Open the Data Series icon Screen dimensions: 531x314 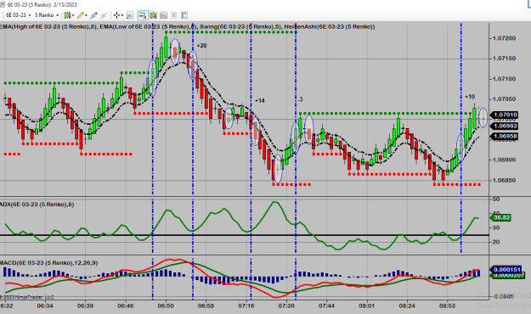(x=154, y=15)
